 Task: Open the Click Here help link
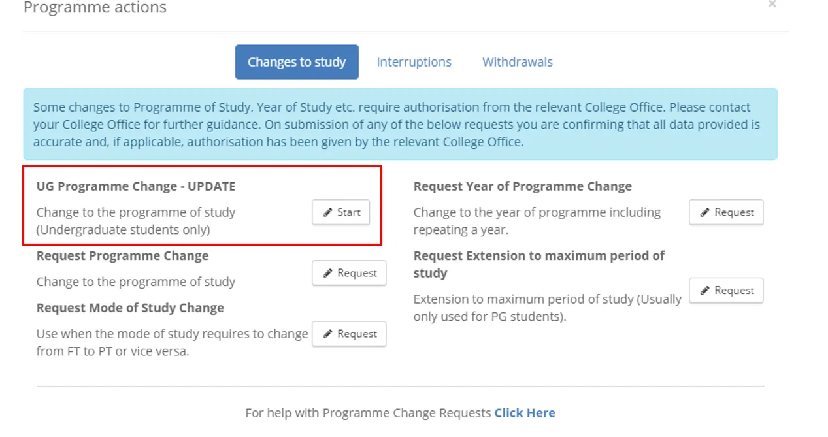524,413
